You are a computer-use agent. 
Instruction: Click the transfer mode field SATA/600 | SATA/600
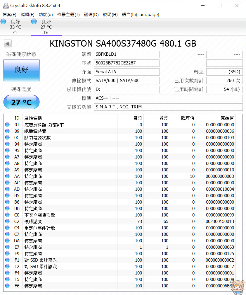(127, 81)
